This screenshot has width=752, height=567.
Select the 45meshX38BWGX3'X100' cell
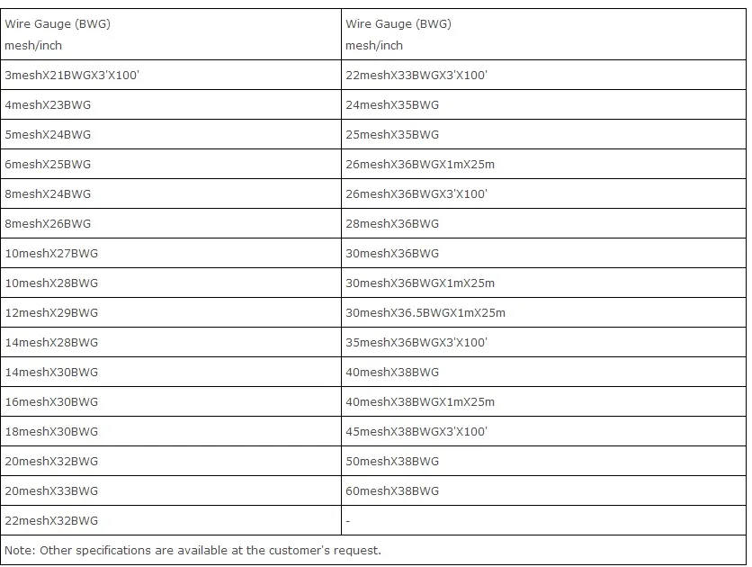[x=416, y=432]
